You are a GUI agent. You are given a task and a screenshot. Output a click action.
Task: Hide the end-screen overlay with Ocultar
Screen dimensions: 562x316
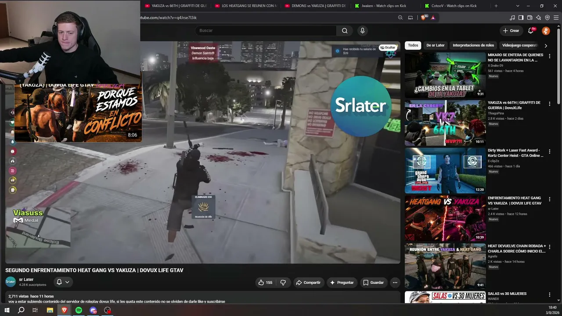tap(388, 47)
